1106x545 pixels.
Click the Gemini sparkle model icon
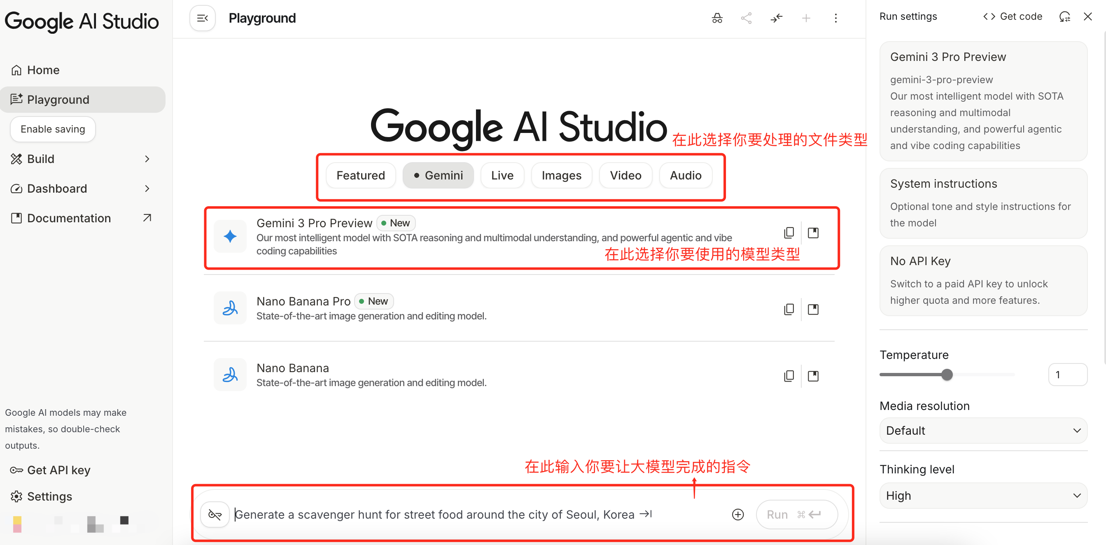pyautogui.click(x=230, y=236)
